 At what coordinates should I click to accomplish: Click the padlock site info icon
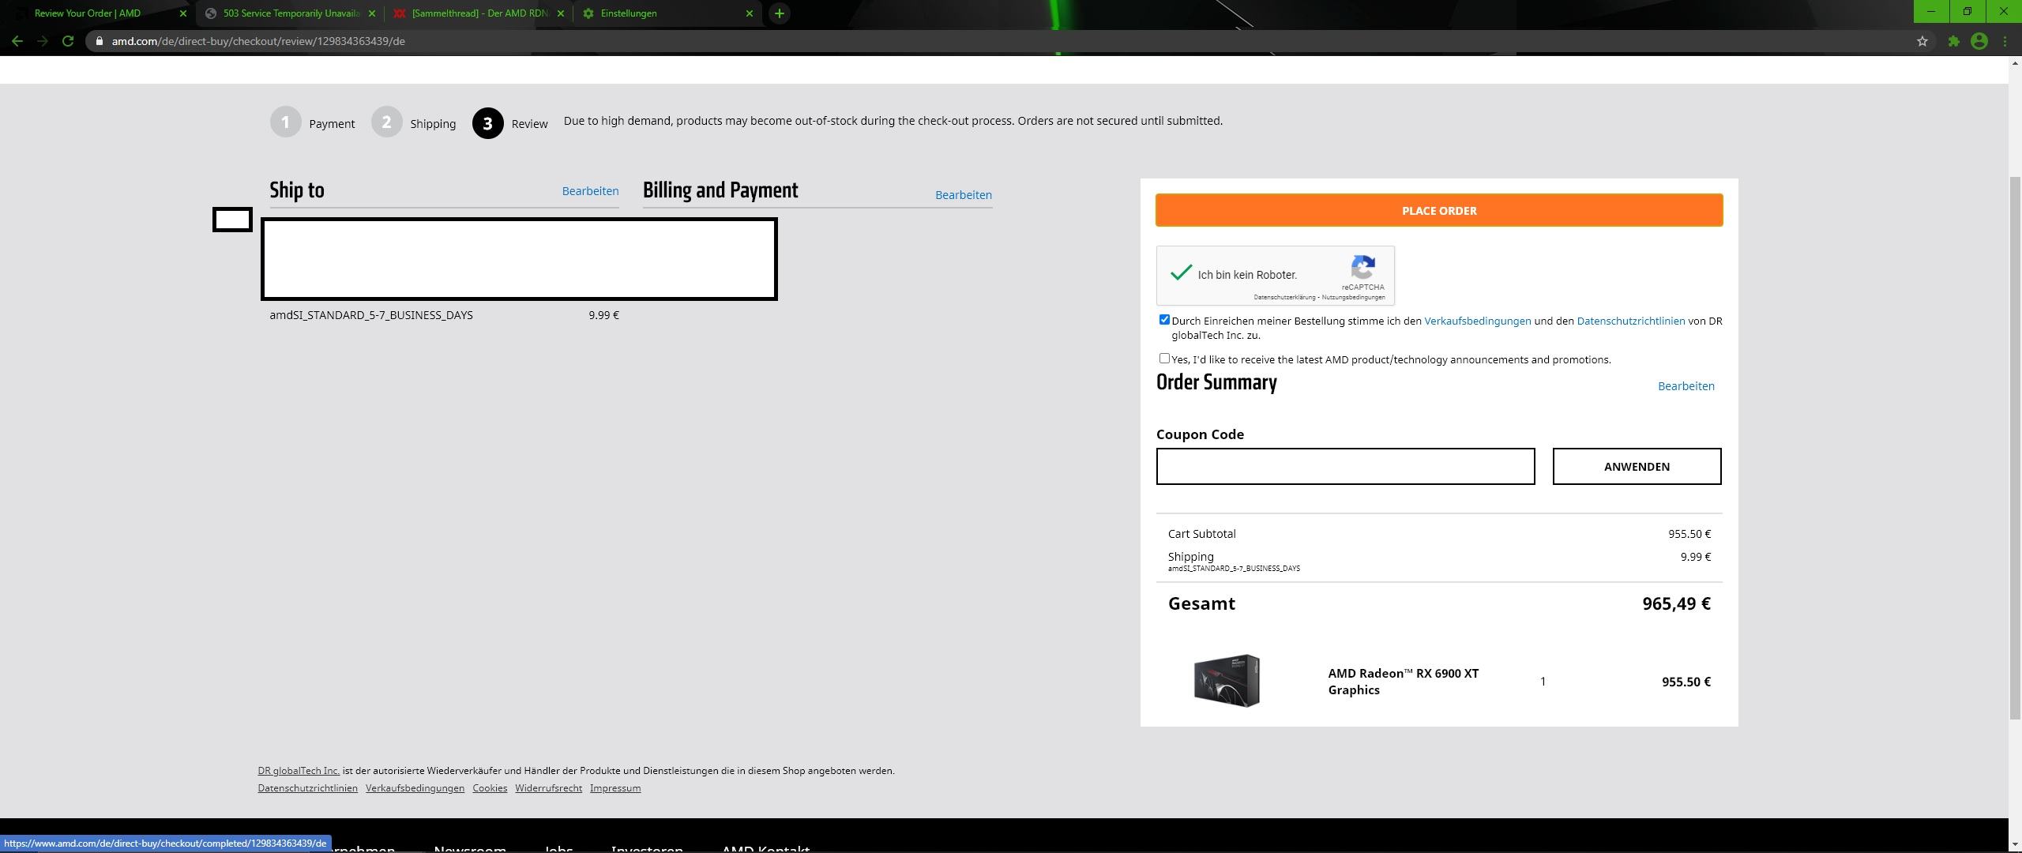99,41
